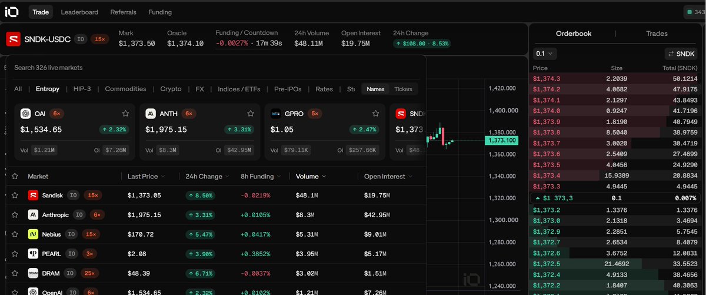Star the Anthropic row
Image resolution: width=706 pixels, height=295 pixels.
[x=15, y=214]
